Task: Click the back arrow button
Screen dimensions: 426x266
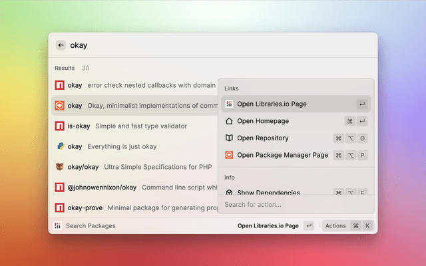Action: point(61,45)
